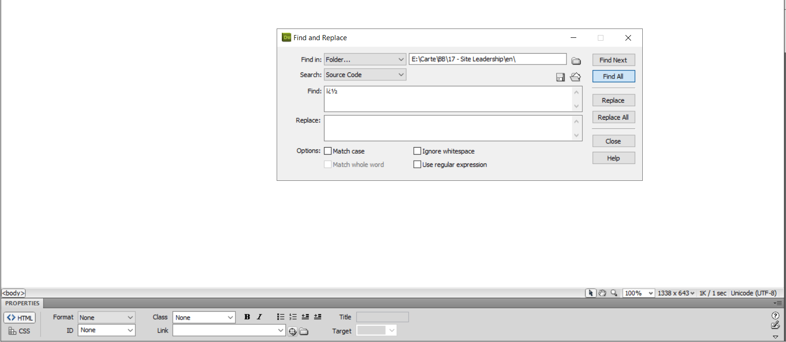Viewport: 786px width, 342px height.
Task: Select the <body> tag in tag selector
Action: click(14, 293)
